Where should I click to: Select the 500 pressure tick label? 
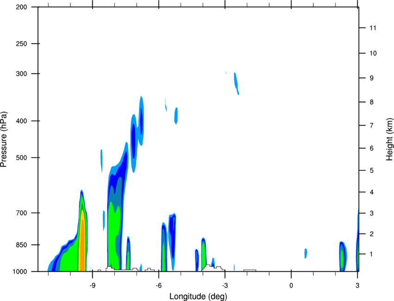[x=21, y=157]
